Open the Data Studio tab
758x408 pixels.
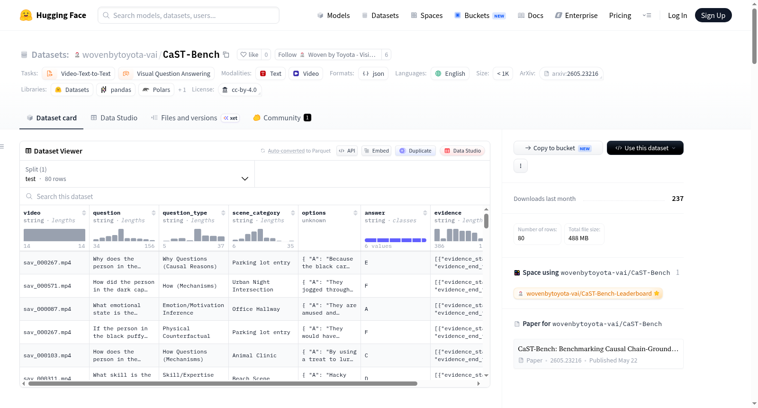[114, 118]
